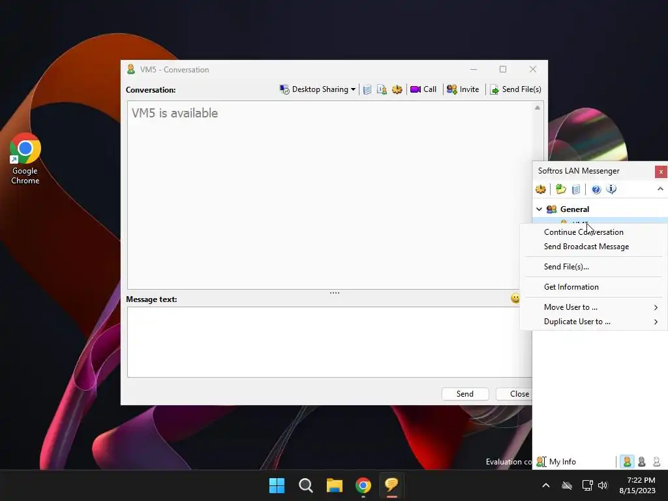668x501 pixels.
Task: Open the emoticon smiley picker
Action: (x=515, y=298)
